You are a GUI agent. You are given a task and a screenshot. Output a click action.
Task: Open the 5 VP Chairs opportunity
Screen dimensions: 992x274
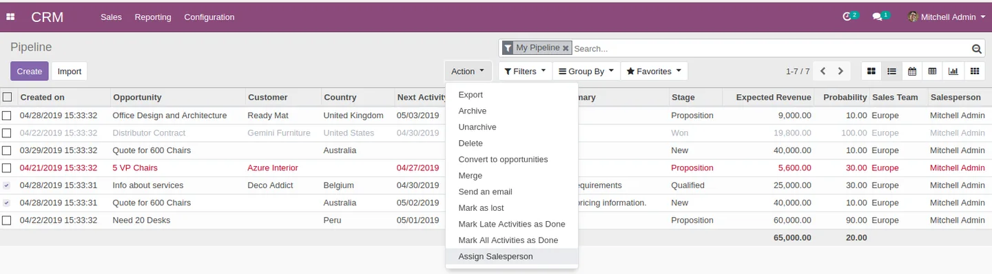(135, 168)
